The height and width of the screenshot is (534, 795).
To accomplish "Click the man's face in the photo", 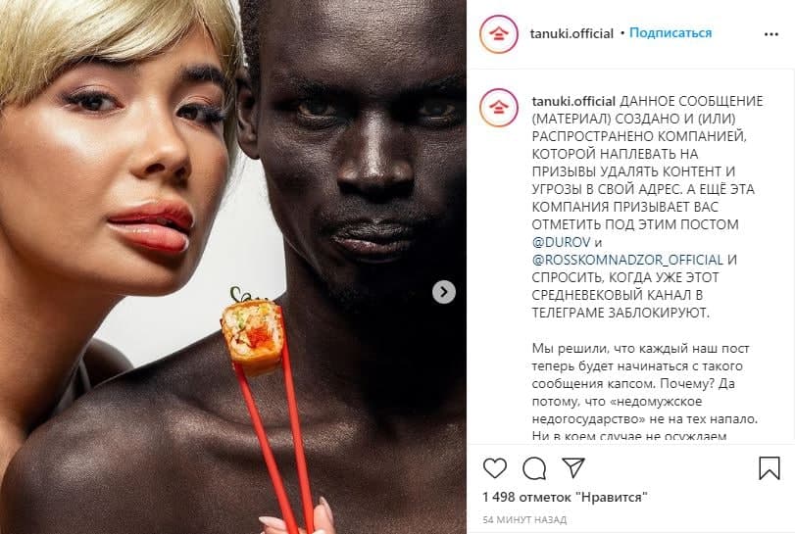I will [365, 152].
